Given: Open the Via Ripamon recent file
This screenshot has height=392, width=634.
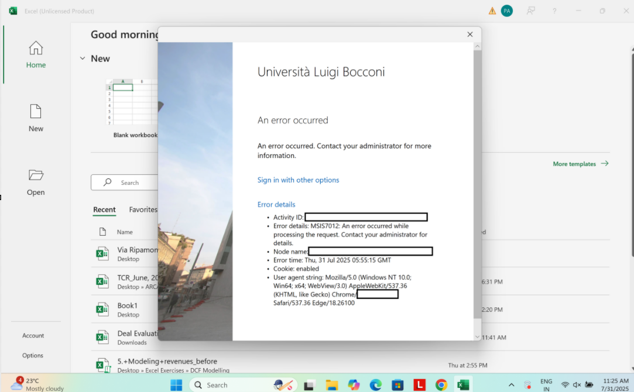Looking at the screenshot, I should pyautogui.click(x=138, y=254).
